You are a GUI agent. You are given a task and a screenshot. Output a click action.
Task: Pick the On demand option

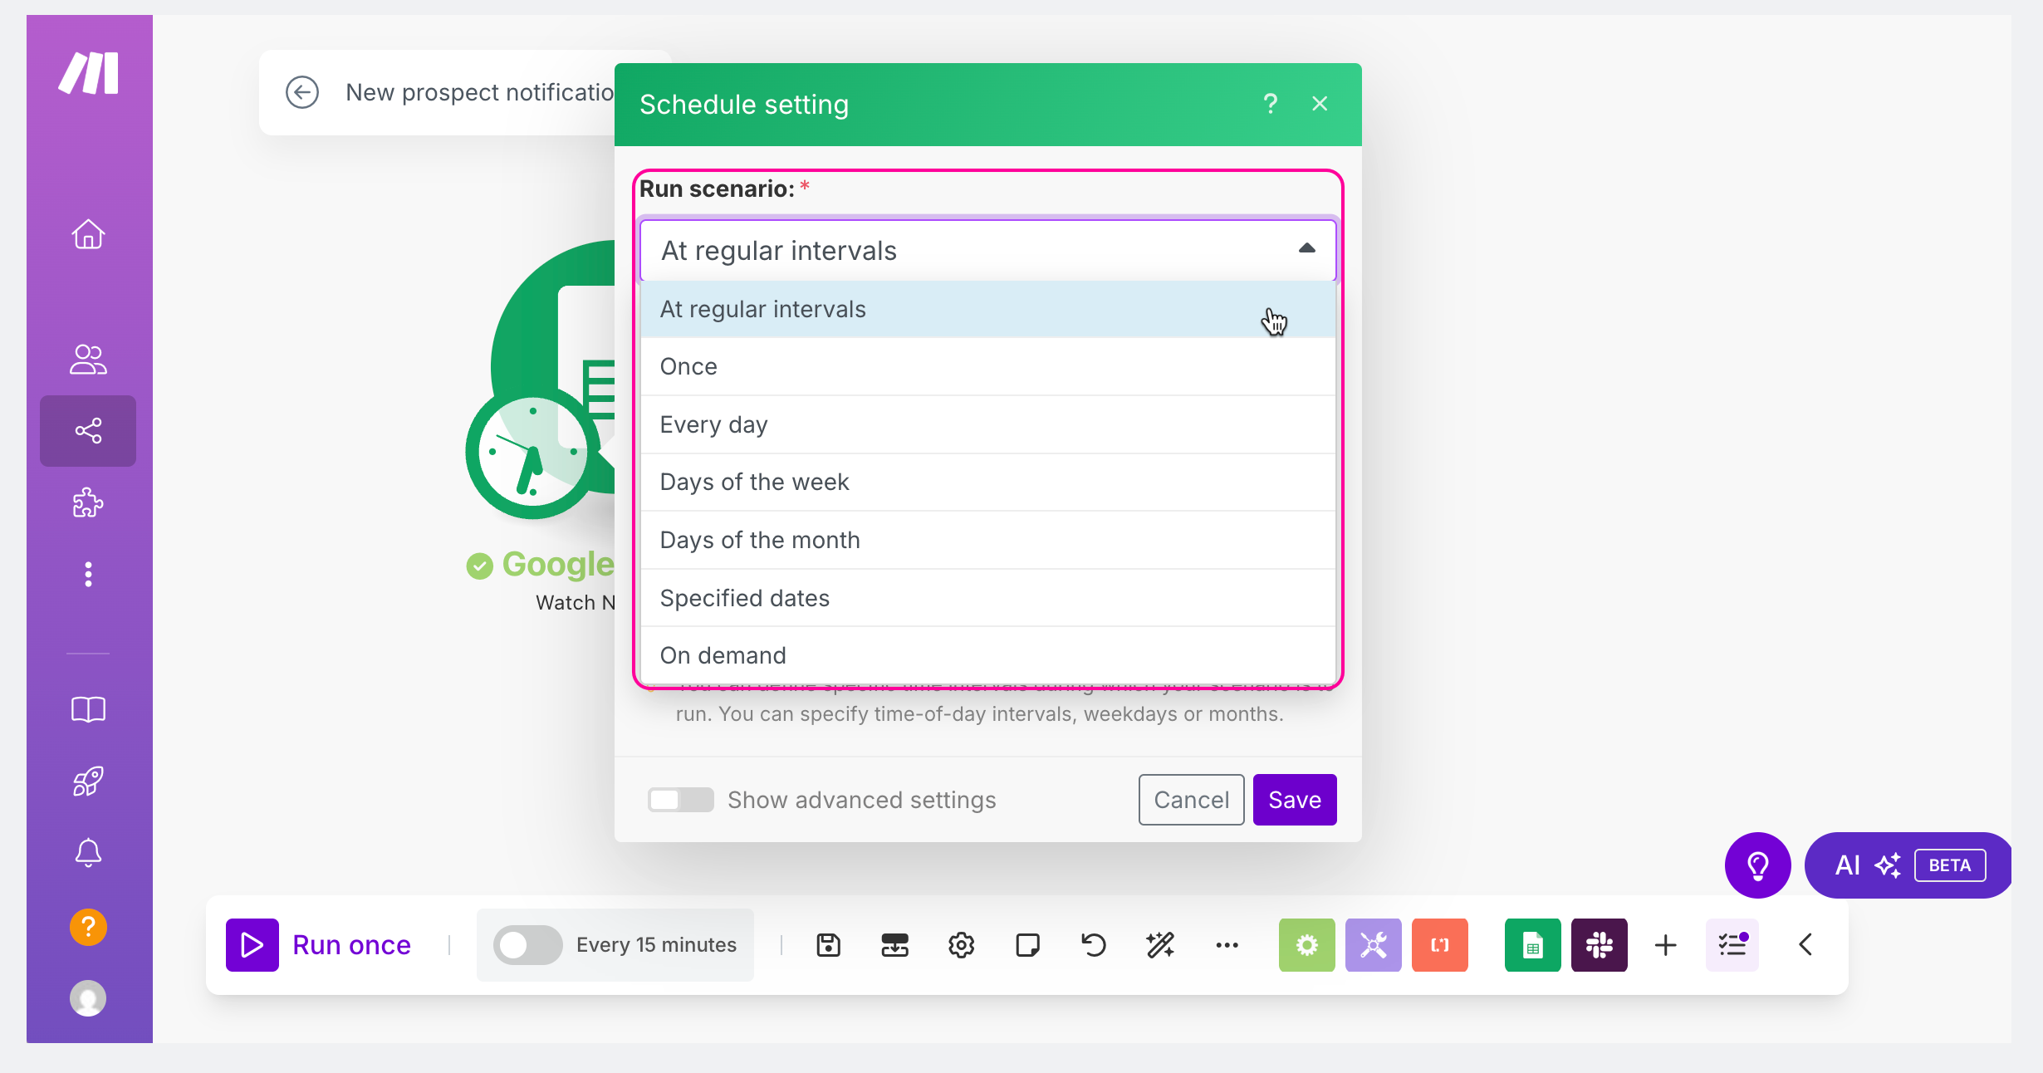tap(987, 655)
